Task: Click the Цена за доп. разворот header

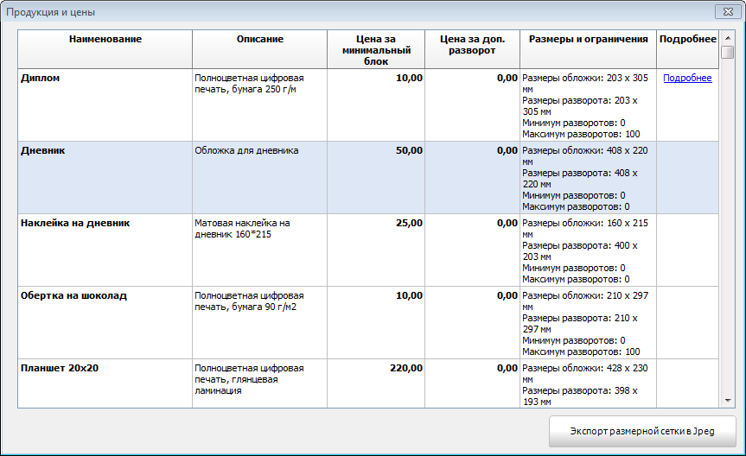Action: (472, 45)
